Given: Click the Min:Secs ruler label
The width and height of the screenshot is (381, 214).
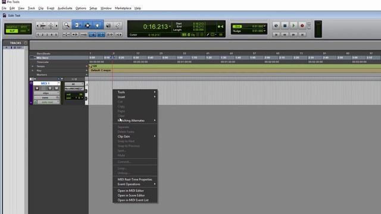Looking at the screenshot, I should click(42, 58).
